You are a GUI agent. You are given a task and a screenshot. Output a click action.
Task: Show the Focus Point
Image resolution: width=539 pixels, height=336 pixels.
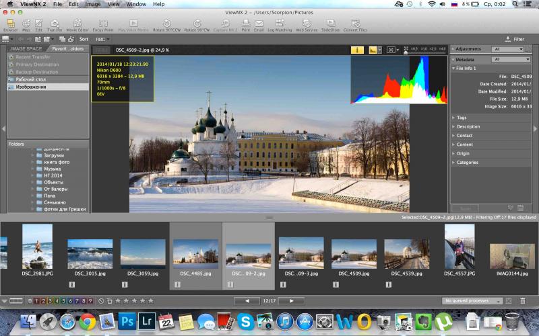coord(103,26)
